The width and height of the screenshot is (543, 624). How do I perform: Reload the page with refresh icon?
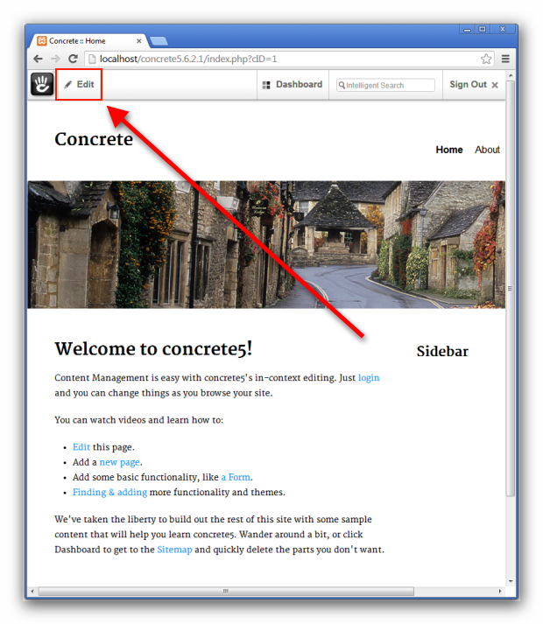pyautogui.click(x=74, y=59)
